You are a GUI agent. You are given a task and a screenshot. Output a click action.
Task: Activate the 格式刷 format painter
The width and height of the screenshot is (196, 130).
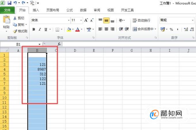tap(20, 31)
